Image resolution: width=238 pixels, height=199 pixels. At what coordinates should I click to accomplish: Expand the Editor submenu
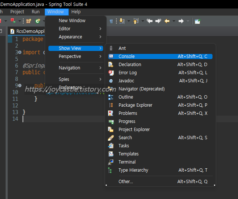[76, 29]
